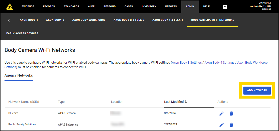
Task: Edit the Public Safety Solutions network
Action: click(x=221, y=125)
